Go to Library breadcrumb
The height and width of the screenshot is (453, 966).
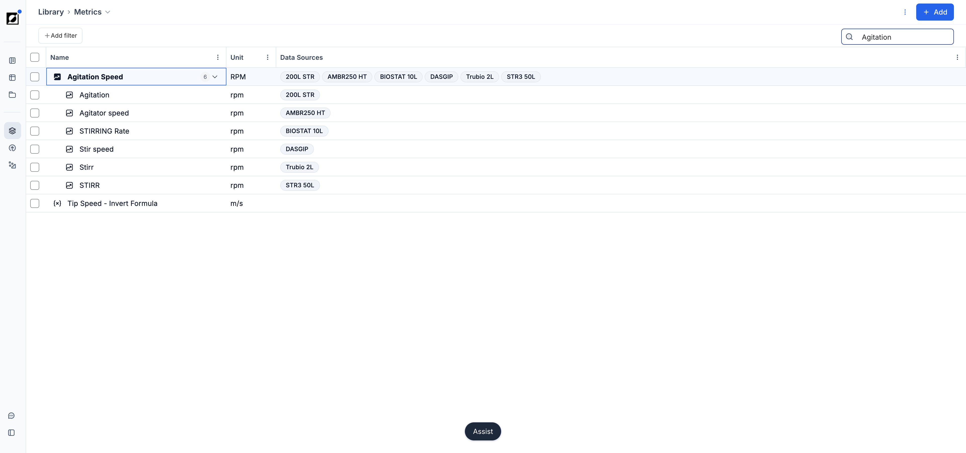[x=51, y=12]
